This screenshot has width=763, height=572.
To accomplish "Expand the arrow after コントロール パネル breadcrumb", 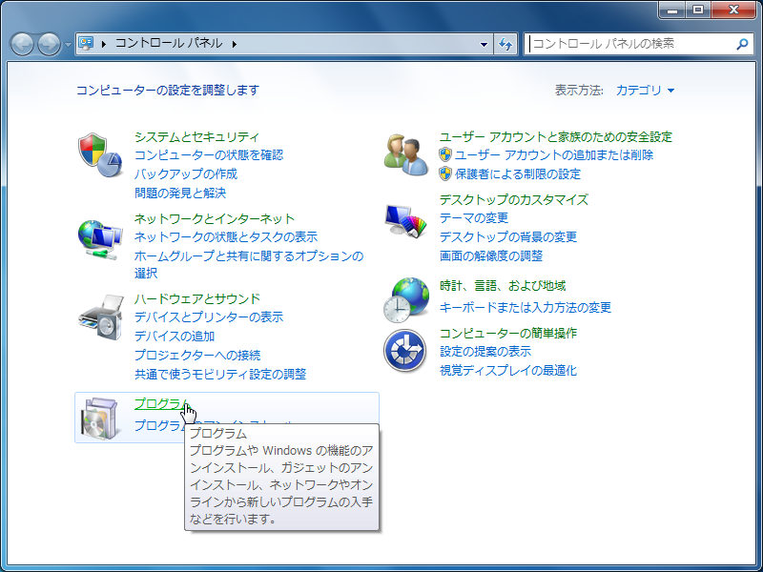I will (235, 44).
